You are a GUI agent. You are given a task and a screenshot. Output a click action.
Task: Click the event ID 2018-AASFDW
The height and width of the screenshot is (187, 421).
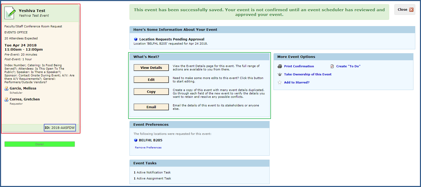tap(60, 128)
